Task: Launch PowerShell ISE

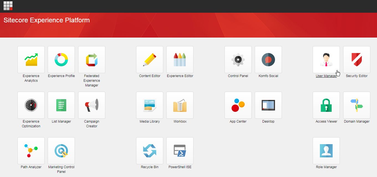Action: click(x=180, y=151)
